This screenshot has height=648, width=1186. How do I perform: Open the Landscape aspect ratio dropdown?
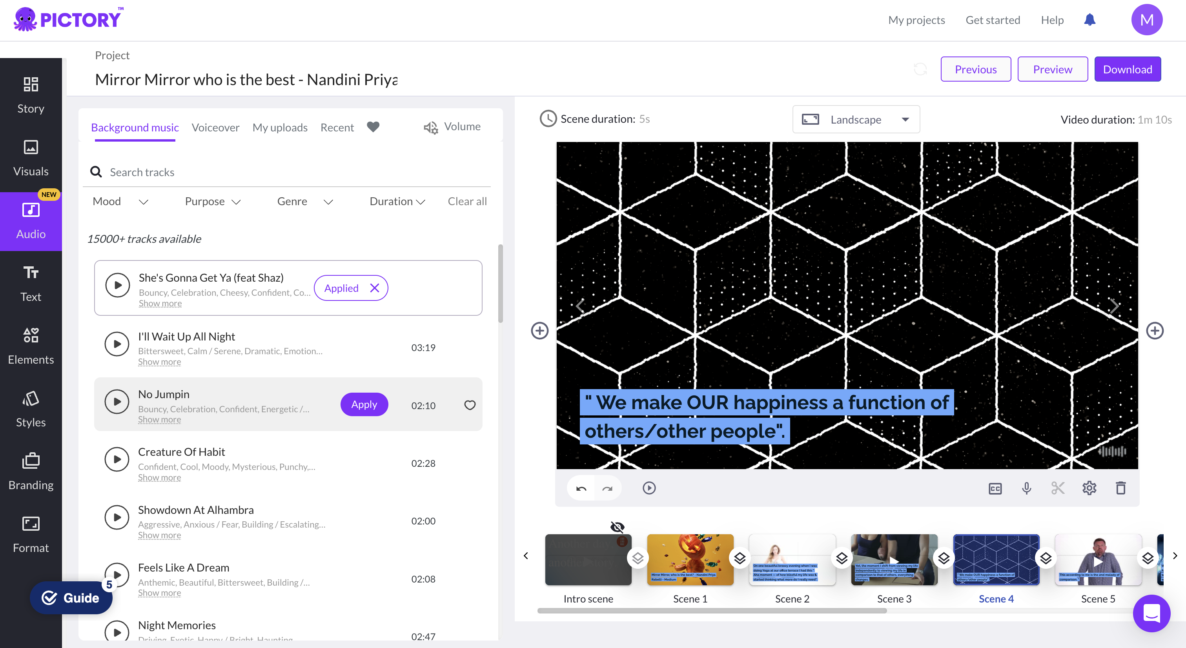(856, 120)
